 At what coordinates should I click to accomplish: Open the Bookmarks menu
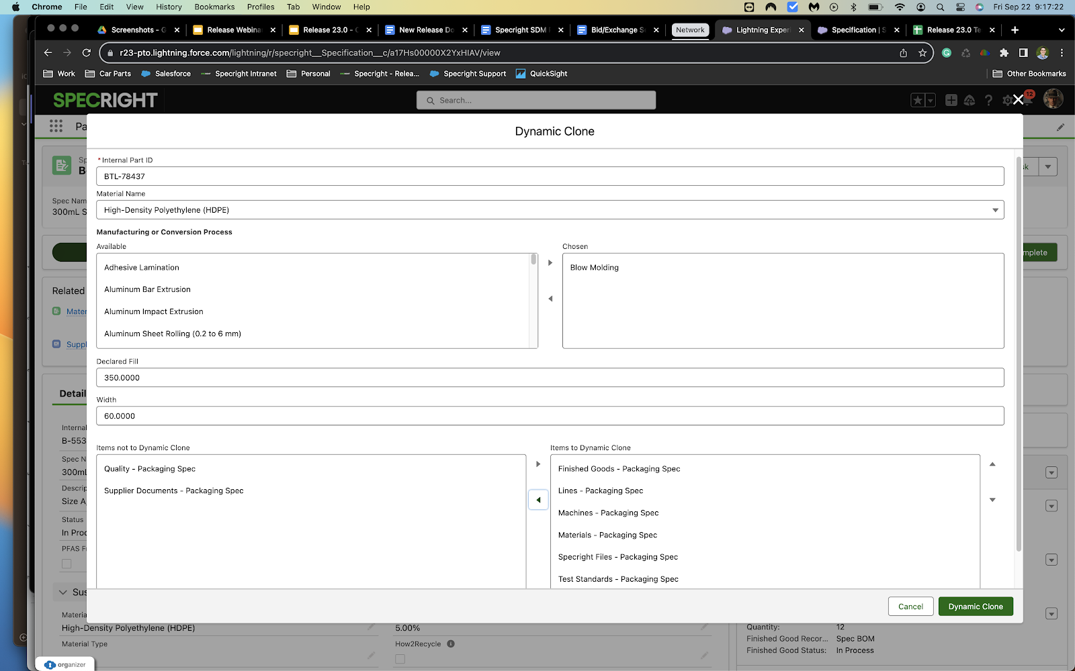point(214,7)
